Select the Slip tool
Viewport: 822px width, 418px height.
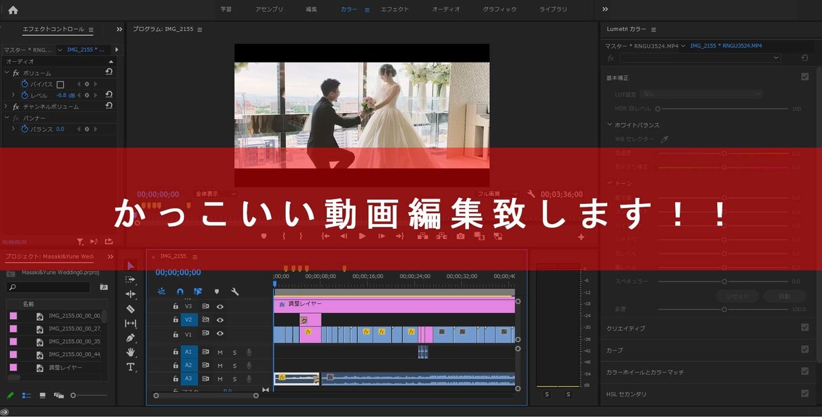131,324
